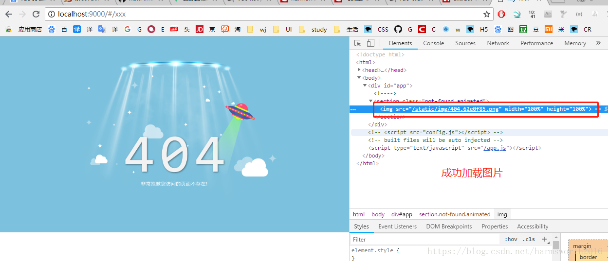This screenshot has width=608, height=261.
Task: Select the DOM Breakpoints pane tab
Action: (449, 226)
